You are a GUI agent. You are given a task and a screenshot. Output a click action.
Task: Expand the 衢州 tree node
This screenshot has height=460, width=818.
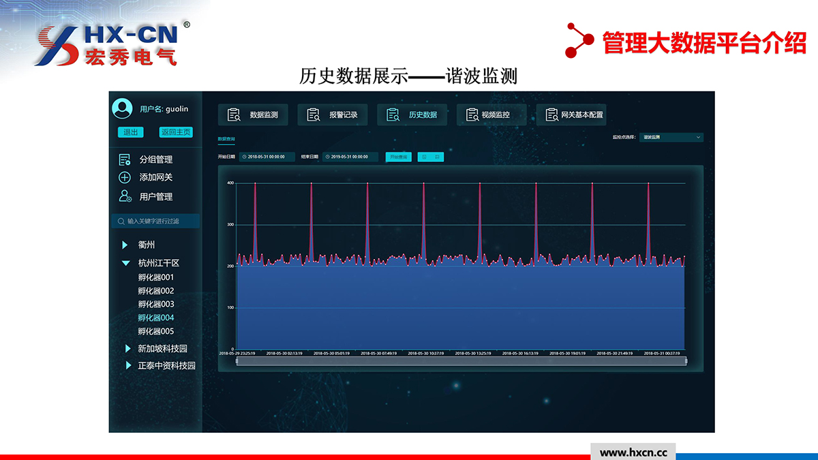click(x=125, y=245)
